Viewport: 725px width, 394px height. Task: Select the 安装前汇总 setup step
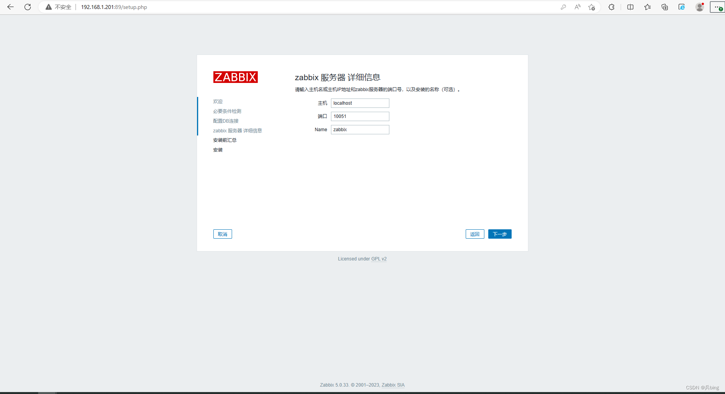click(225, 140)
